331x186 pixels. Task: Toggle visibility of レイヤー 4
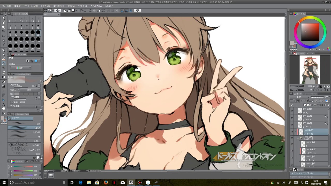click(x=292, y=118)
